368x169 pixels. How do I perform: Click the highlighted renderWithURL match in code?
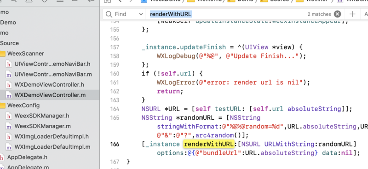(x=209, y=144)
